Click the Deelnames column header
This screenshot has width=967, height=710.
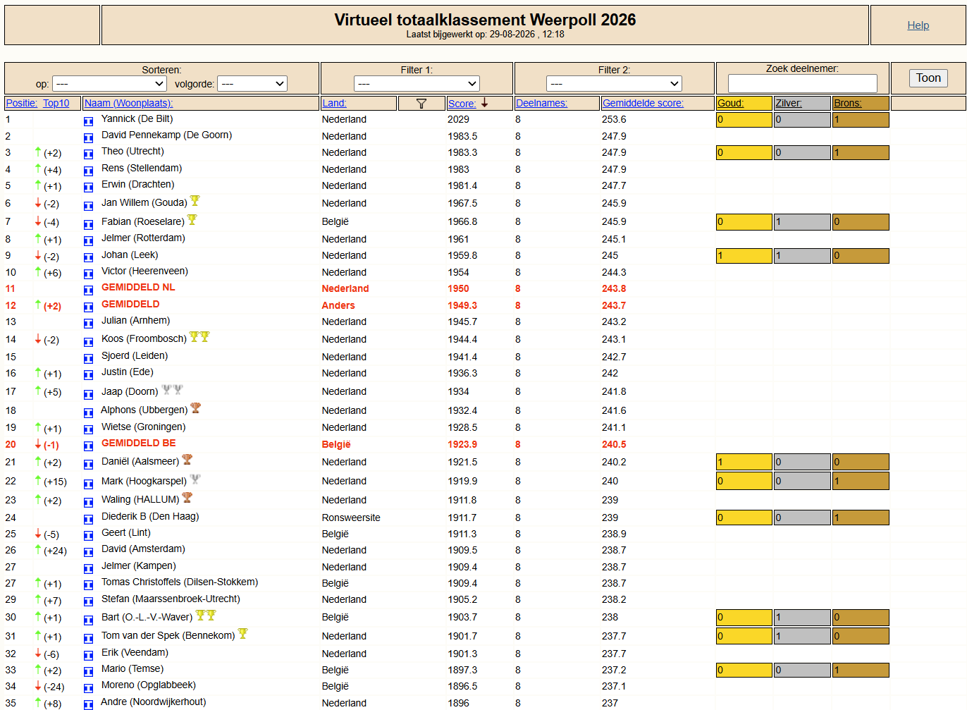pyautogui.click(x=541, y=103)
